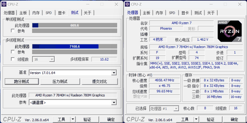This screenshot has width=247, height=123.
Task: Click 验证 button in left window
Action: pos(87,119)
